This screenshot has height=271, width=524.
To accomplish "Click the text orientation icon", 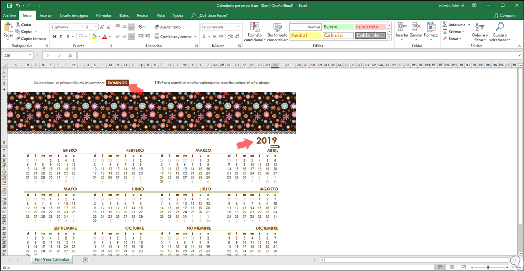I will point(141,26).
